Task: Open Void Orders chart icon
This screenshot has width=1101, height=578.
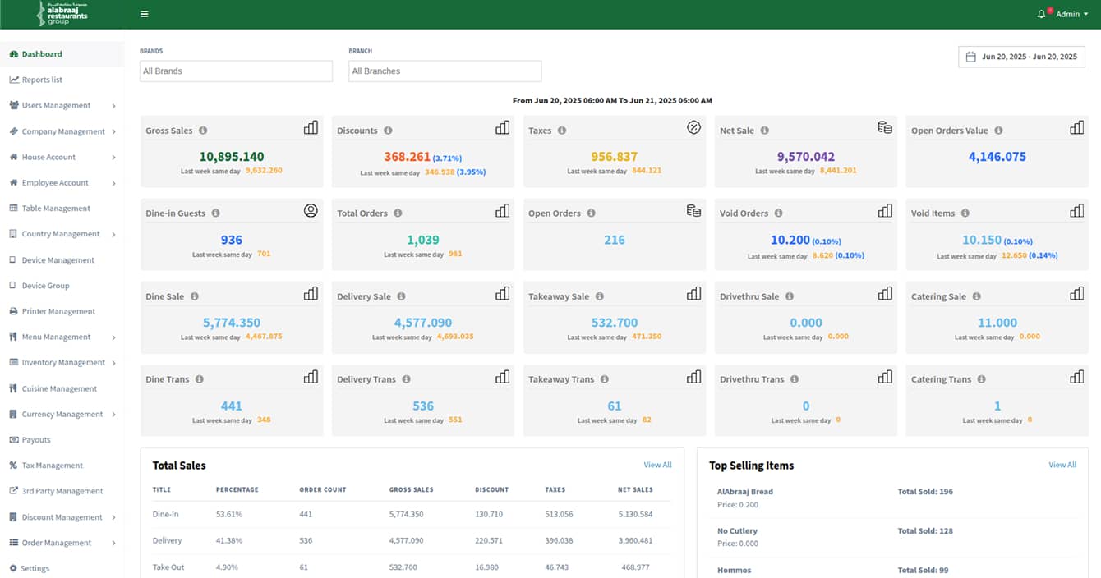Action: click(885, 210)
